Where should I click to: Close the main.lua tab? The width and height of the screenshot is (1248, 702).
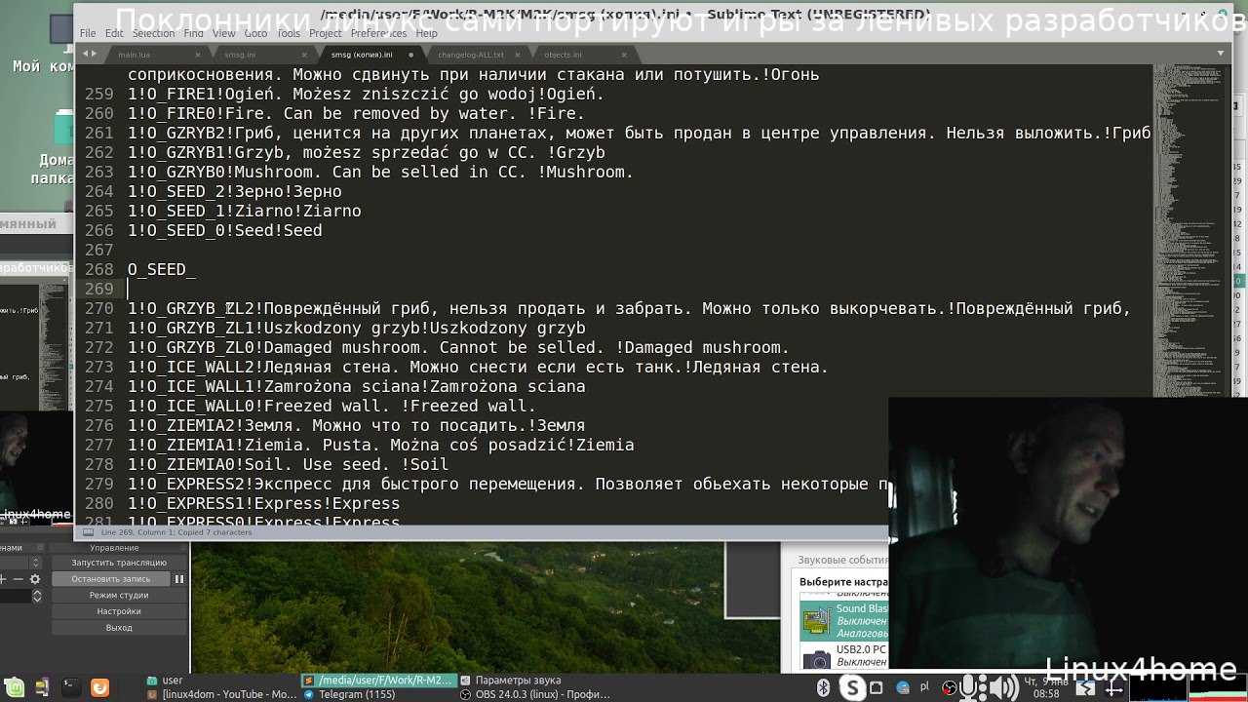[x=198, y=55]
